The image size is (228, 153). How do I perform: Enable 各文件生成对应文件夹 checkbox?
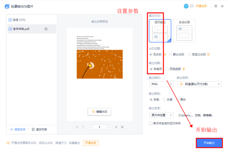151,123
